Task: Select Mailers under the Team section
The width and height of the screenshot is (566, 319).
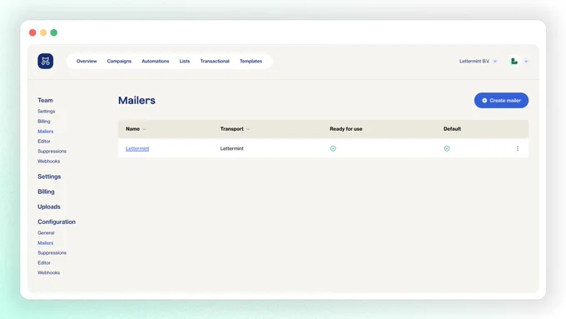Action: [46, 132]
